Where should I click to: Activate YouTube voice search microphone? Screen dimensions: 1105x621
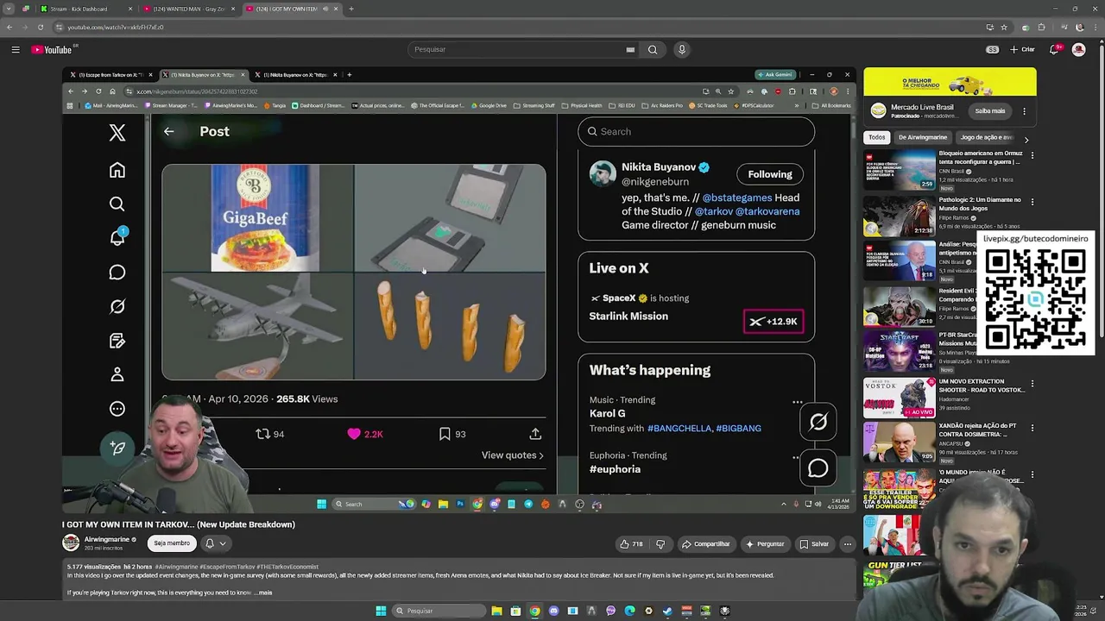point(682,50)
